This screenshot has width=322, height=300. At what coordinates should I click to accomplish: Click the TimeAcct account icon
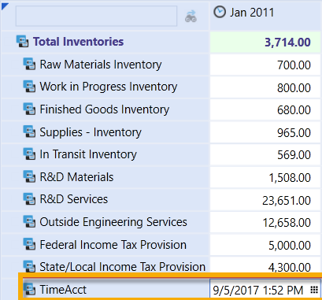[x=29, y=290]
